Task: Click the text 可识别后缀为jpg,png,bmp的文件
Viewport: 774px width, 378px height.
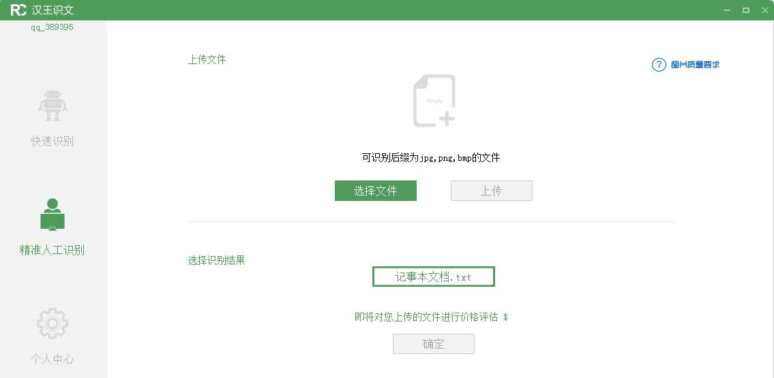Action: pos(431,158)
